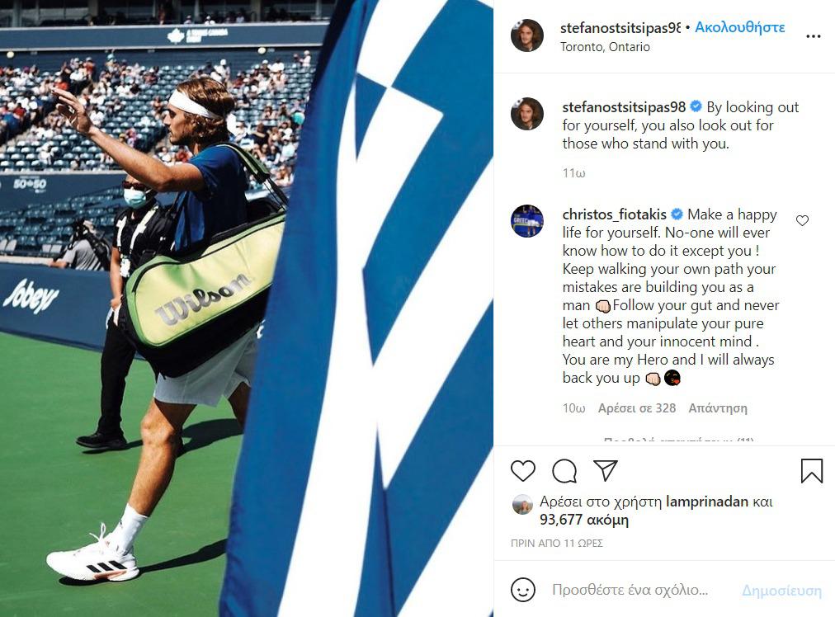Open stefanostsitsipas98 caption username link
Image resolution: width=835 pixels, height=617 pixels.
[x=624, y=107]
